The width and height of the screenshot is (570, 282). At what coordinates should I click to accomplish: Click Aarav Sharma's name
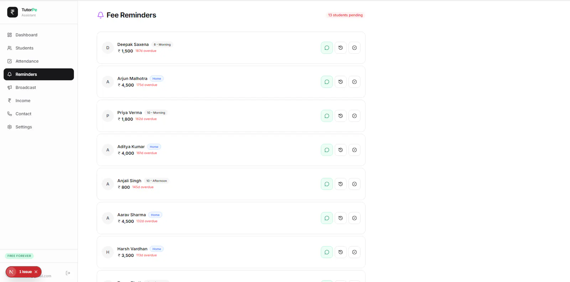(x=131, y=215)
